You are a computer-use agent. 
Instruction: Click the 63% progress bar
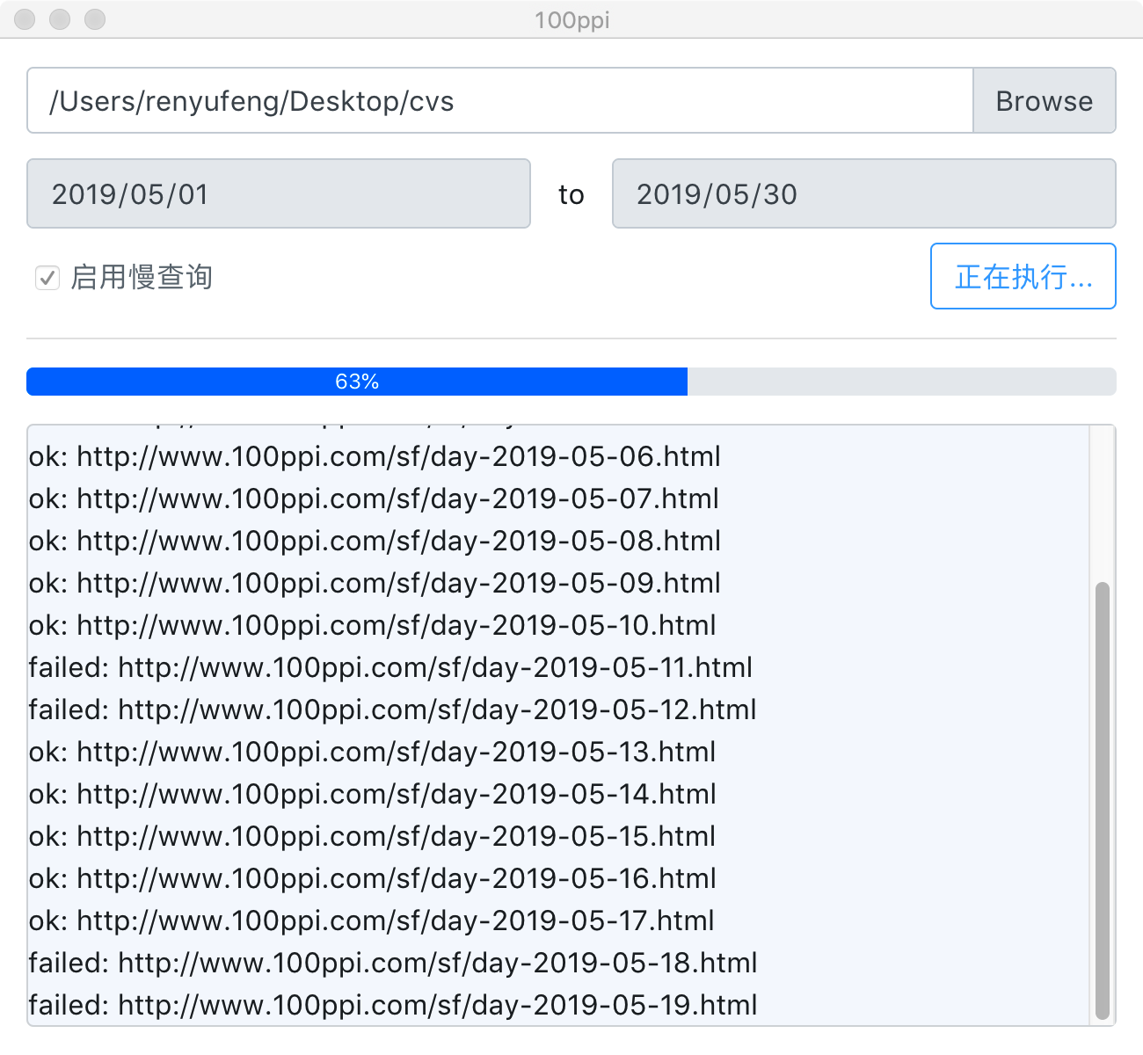point(571,382)
